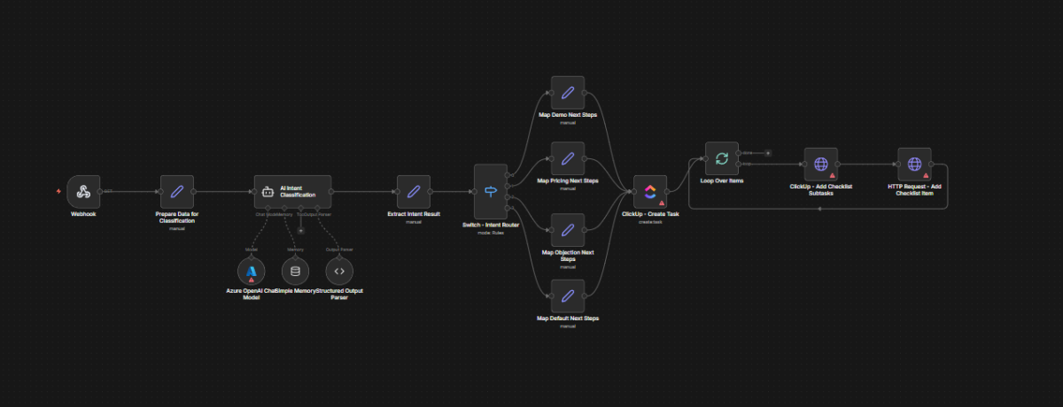Click the Map Objection Next Steps node
The width and height of the screenshot is (1063, 407).
coord(568,230)
